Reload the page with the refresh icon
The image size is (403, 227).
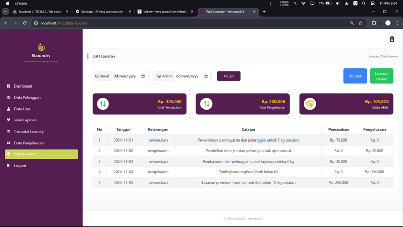click(x=25, y=23)
